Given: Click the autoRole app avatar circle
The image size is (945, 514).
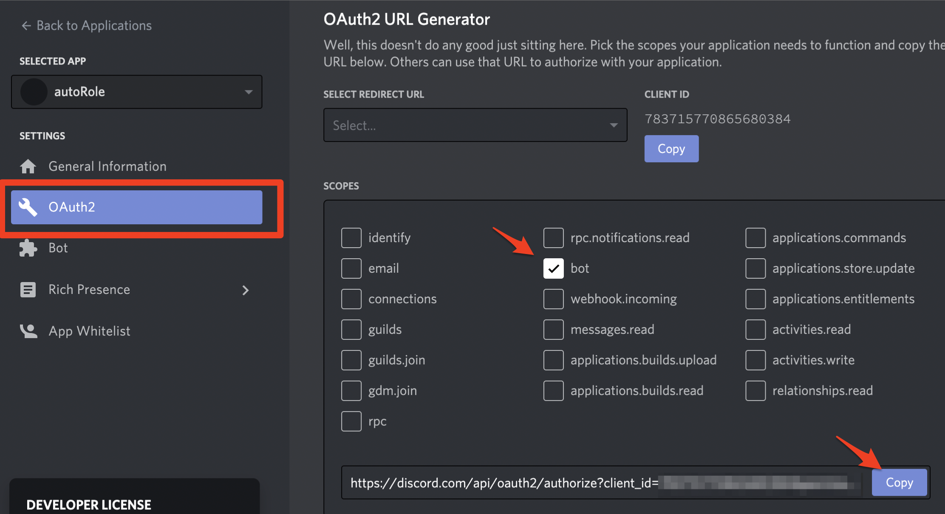Looking at the screenshot, I should pyautogui.click(x=34, y=92).
